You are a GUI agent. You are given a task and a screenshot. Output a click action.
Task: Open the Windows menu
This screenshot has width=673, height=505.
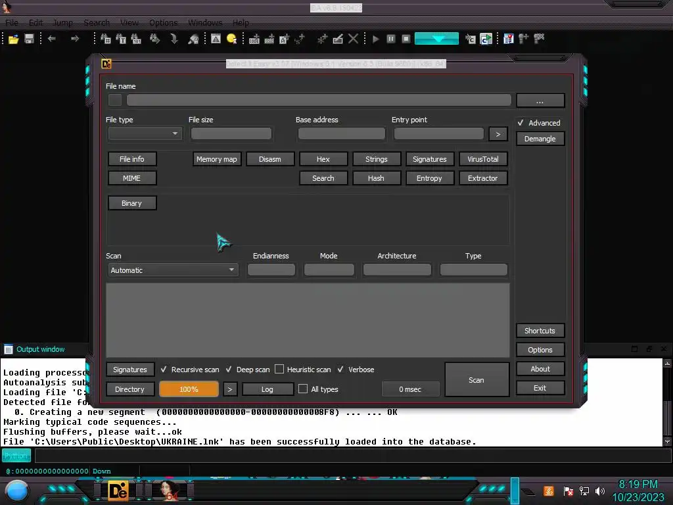[205, 23]
